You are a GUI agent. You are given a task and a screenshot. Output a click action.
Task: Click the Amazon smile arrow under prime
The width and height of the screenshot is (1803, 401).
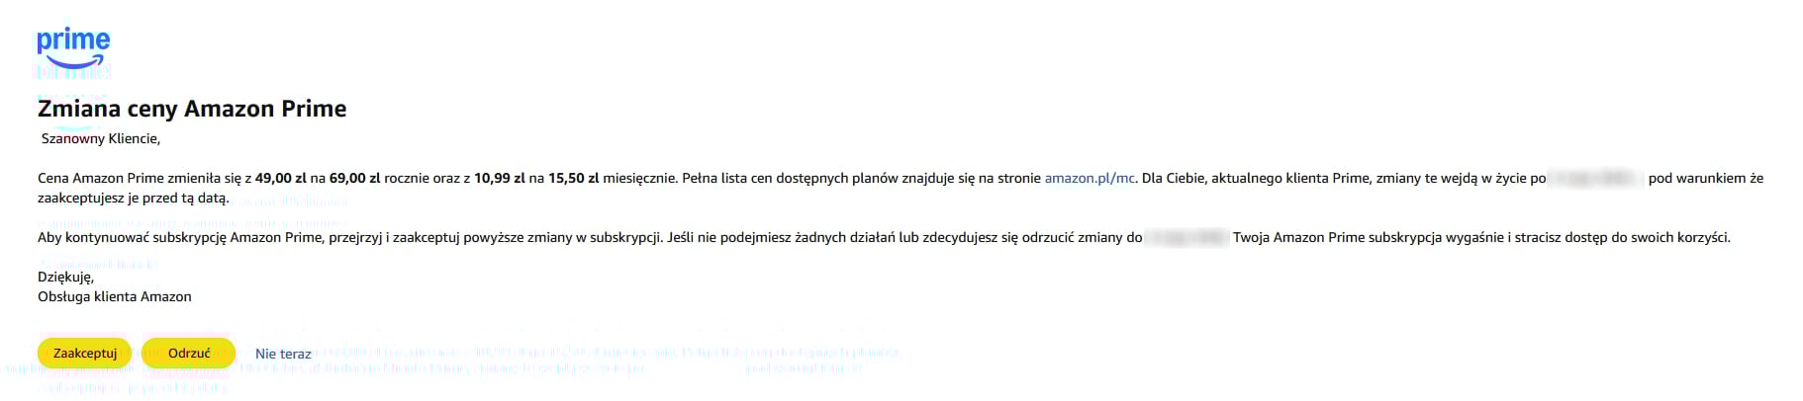[x=74, y=63]
